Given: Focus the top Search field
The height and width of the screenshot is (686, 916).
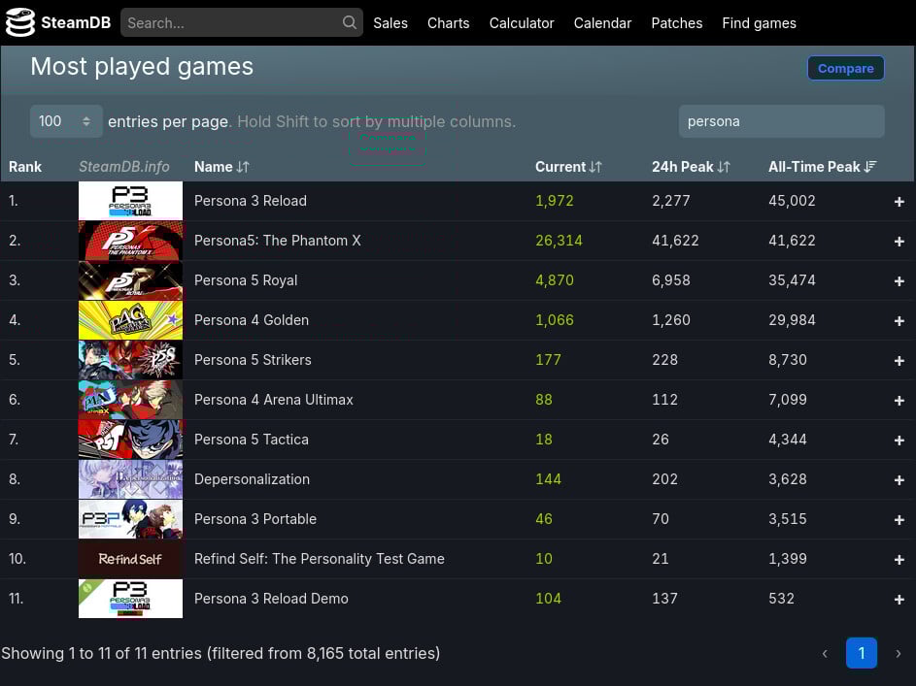Looking at the screenshot, I should coord(242,22).
